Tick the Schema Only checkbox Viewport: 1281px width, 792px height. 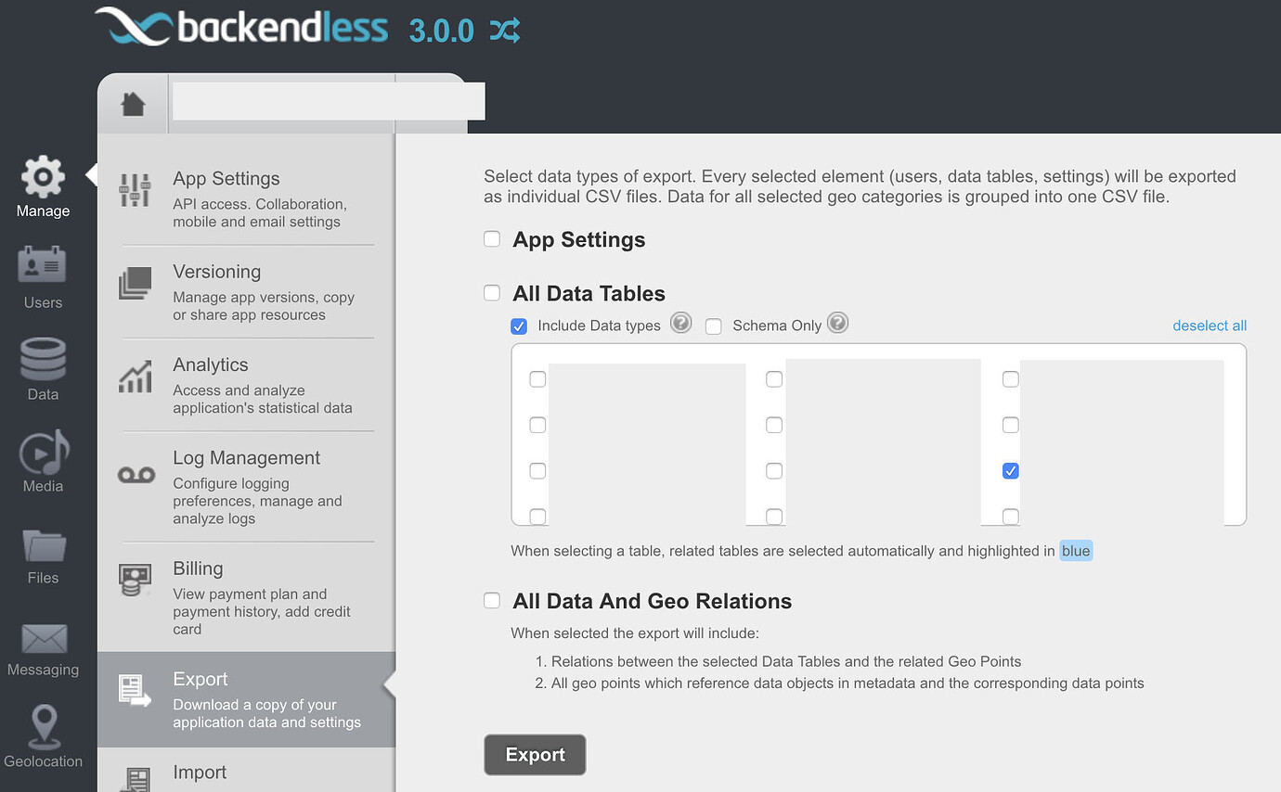click(x=713, y=326)
